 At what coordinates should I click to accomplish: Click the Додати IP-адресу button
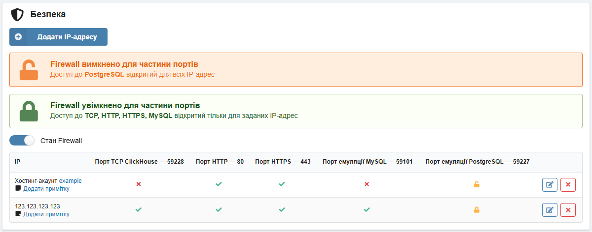pos(58,37)
